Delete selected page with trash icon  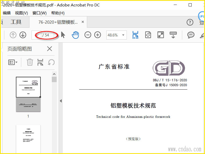pyautogui.click(x=30, y=62)
